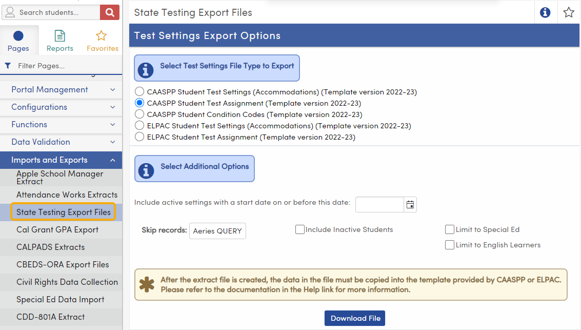Click the filter pages funnel icon
Screen dimensions: 581x330
pos(7,66)
